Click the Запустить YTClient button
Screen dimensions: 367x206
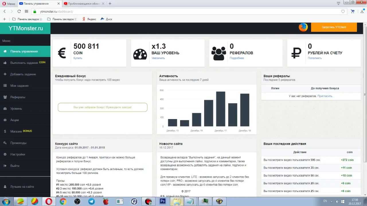coord(334,27)
